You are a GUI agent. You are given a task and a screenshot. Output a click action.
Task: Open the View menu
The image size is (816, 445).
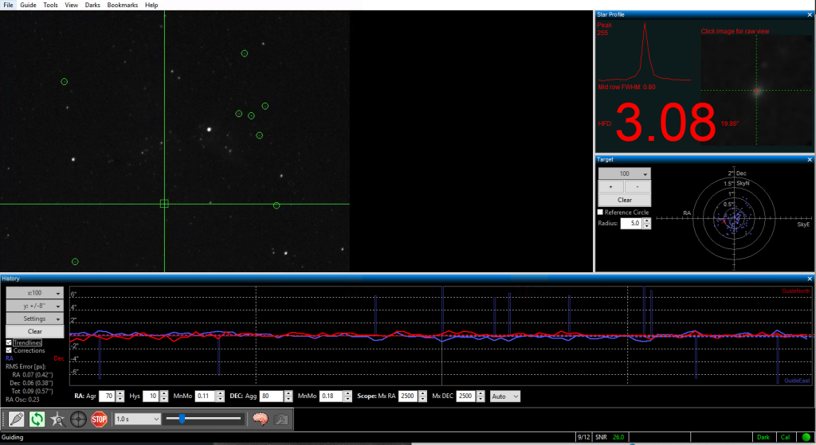coord(71,5)
